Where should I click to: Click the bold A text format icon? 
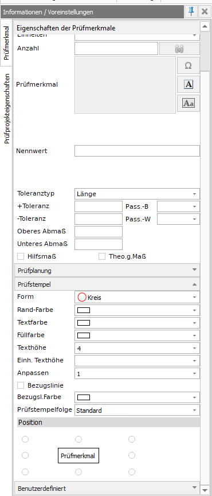coord(189,84)
